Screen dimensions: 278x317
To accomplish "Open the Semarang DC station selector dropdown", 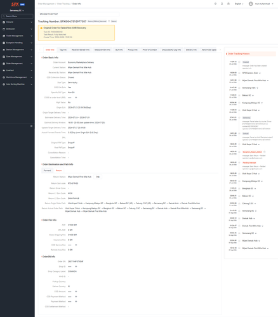I will point(17,11).
